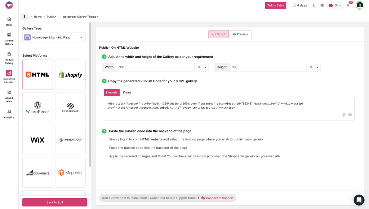
Task: Open trial 4 days remaining indicator
Action: tap(299, 5)
